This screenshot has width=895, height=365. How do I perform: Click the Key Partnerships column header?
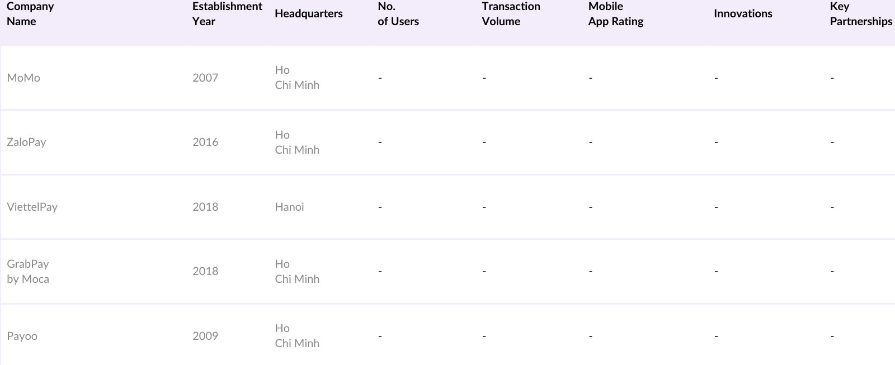point(861,14)
